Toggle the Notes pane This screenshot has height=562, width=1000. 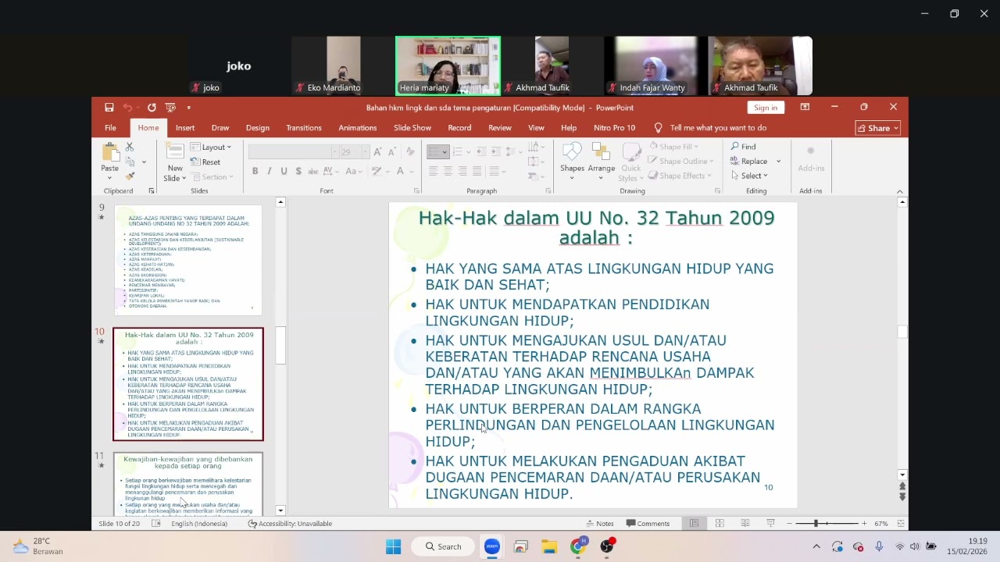point(600,524)
